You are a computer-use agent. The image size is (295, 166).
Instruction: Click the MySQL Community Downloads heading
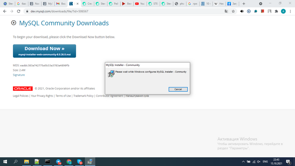tap(64, 23)
